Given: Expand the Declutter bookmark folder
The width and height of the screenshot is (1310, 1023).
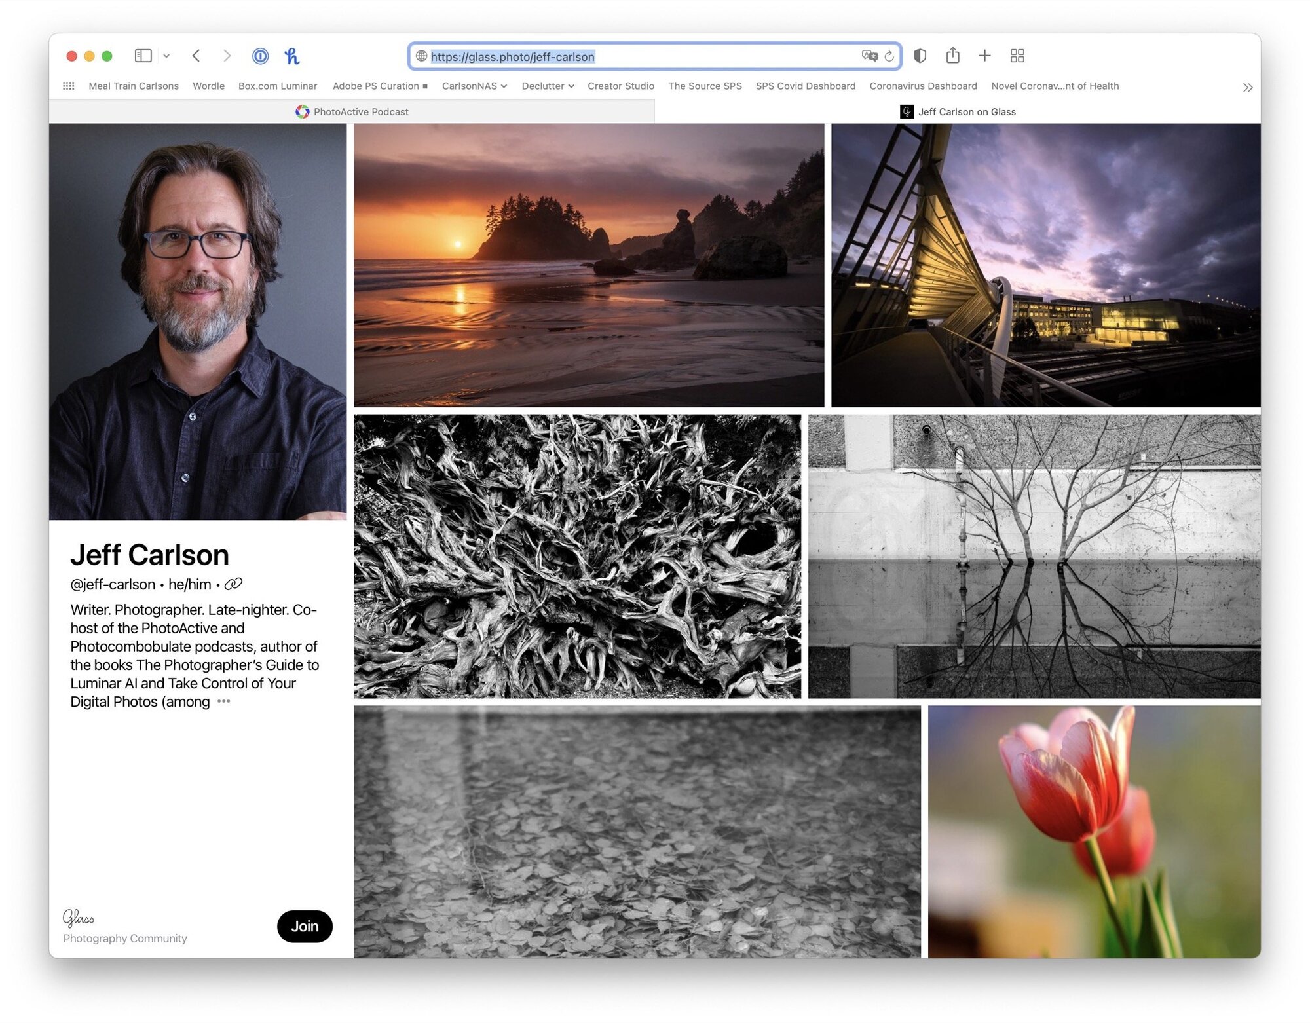Looking at the screenshot, I should [548, 86].
